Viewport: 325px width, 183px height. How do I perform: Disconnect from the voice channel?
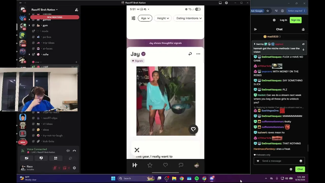click(x=74, y=151)
